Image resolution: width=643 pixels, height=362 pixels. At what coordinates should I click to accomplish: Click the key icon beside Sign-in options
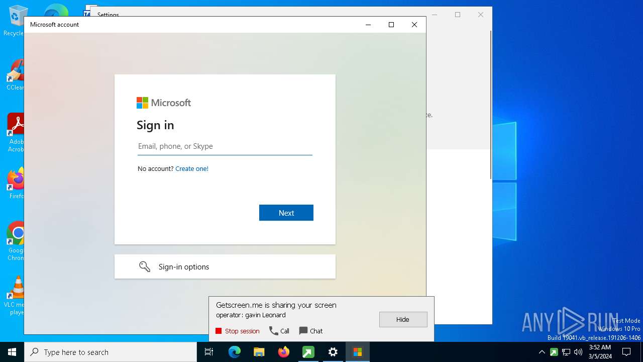click(145, 266)
